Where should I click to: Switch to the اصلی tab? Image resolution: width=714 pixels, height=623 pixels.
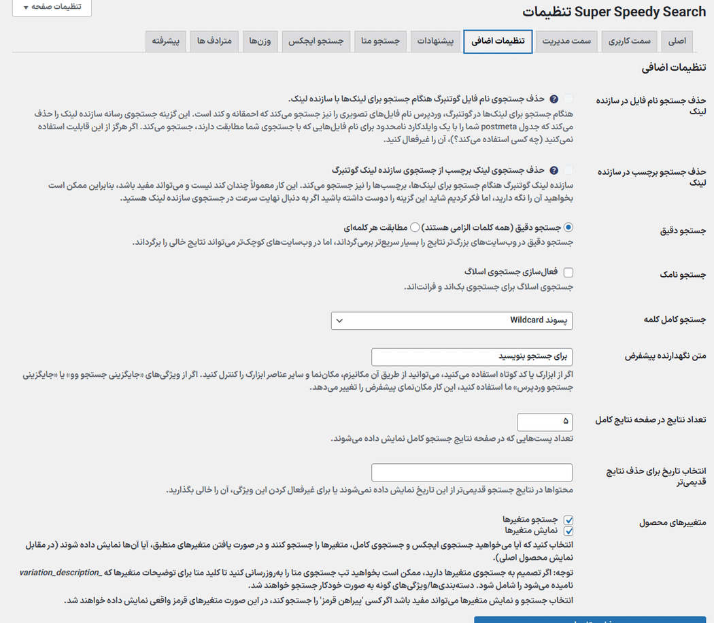coord(677,41)
